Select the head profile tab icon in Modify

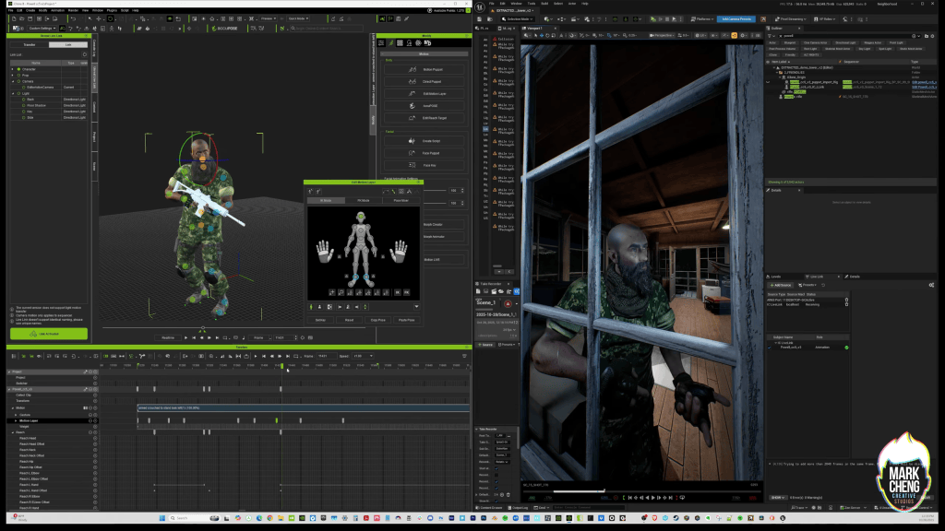click(x=409, y=42)
